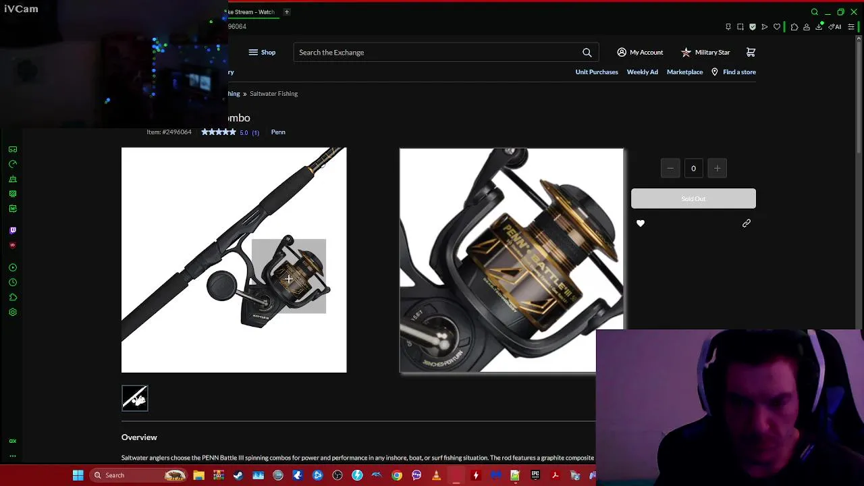
Task: Open GX Corner gamepad sidebar icon
Action: (13, 149)
